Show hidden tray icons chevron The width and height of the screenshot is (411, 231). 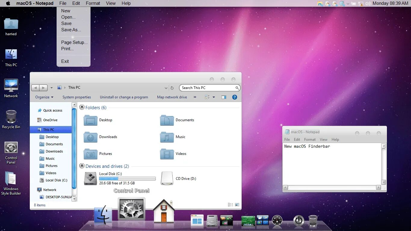[348, 4]
